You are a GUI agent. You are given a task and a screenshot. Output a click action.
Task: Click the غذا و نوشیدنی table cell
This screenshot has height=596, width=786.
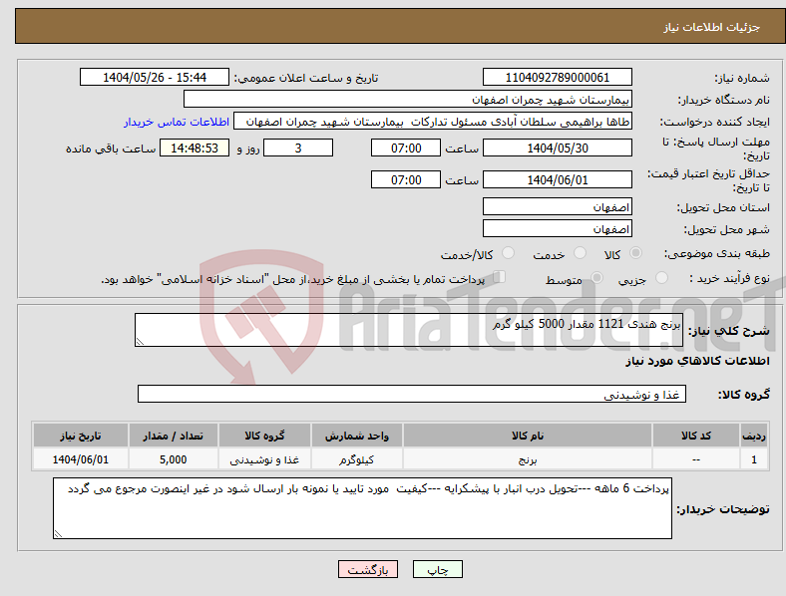click(x=264, y=459)
